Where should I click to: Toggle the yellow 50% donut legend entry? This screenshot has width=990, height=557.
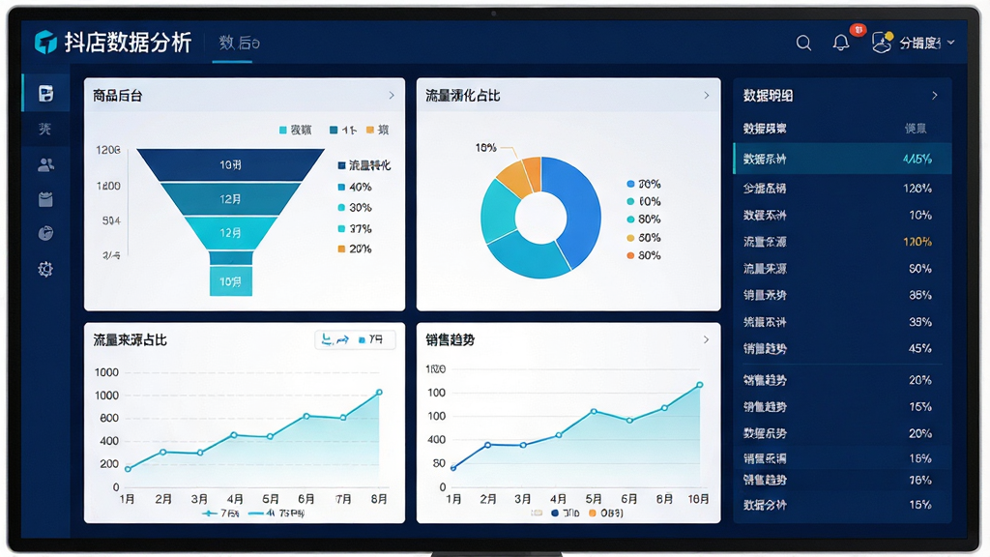643,238
